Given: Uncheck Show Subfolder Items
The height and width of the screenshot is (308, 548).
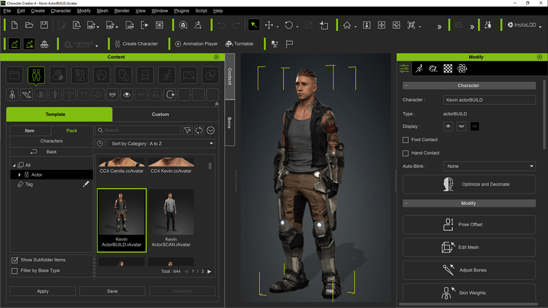Looking at the screenshot, I should click(15, 260).
